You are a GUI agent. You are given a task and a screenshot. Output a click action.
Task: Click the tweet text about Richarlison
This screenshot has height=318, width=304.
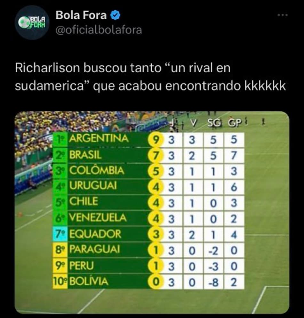[x=150, y=77]
